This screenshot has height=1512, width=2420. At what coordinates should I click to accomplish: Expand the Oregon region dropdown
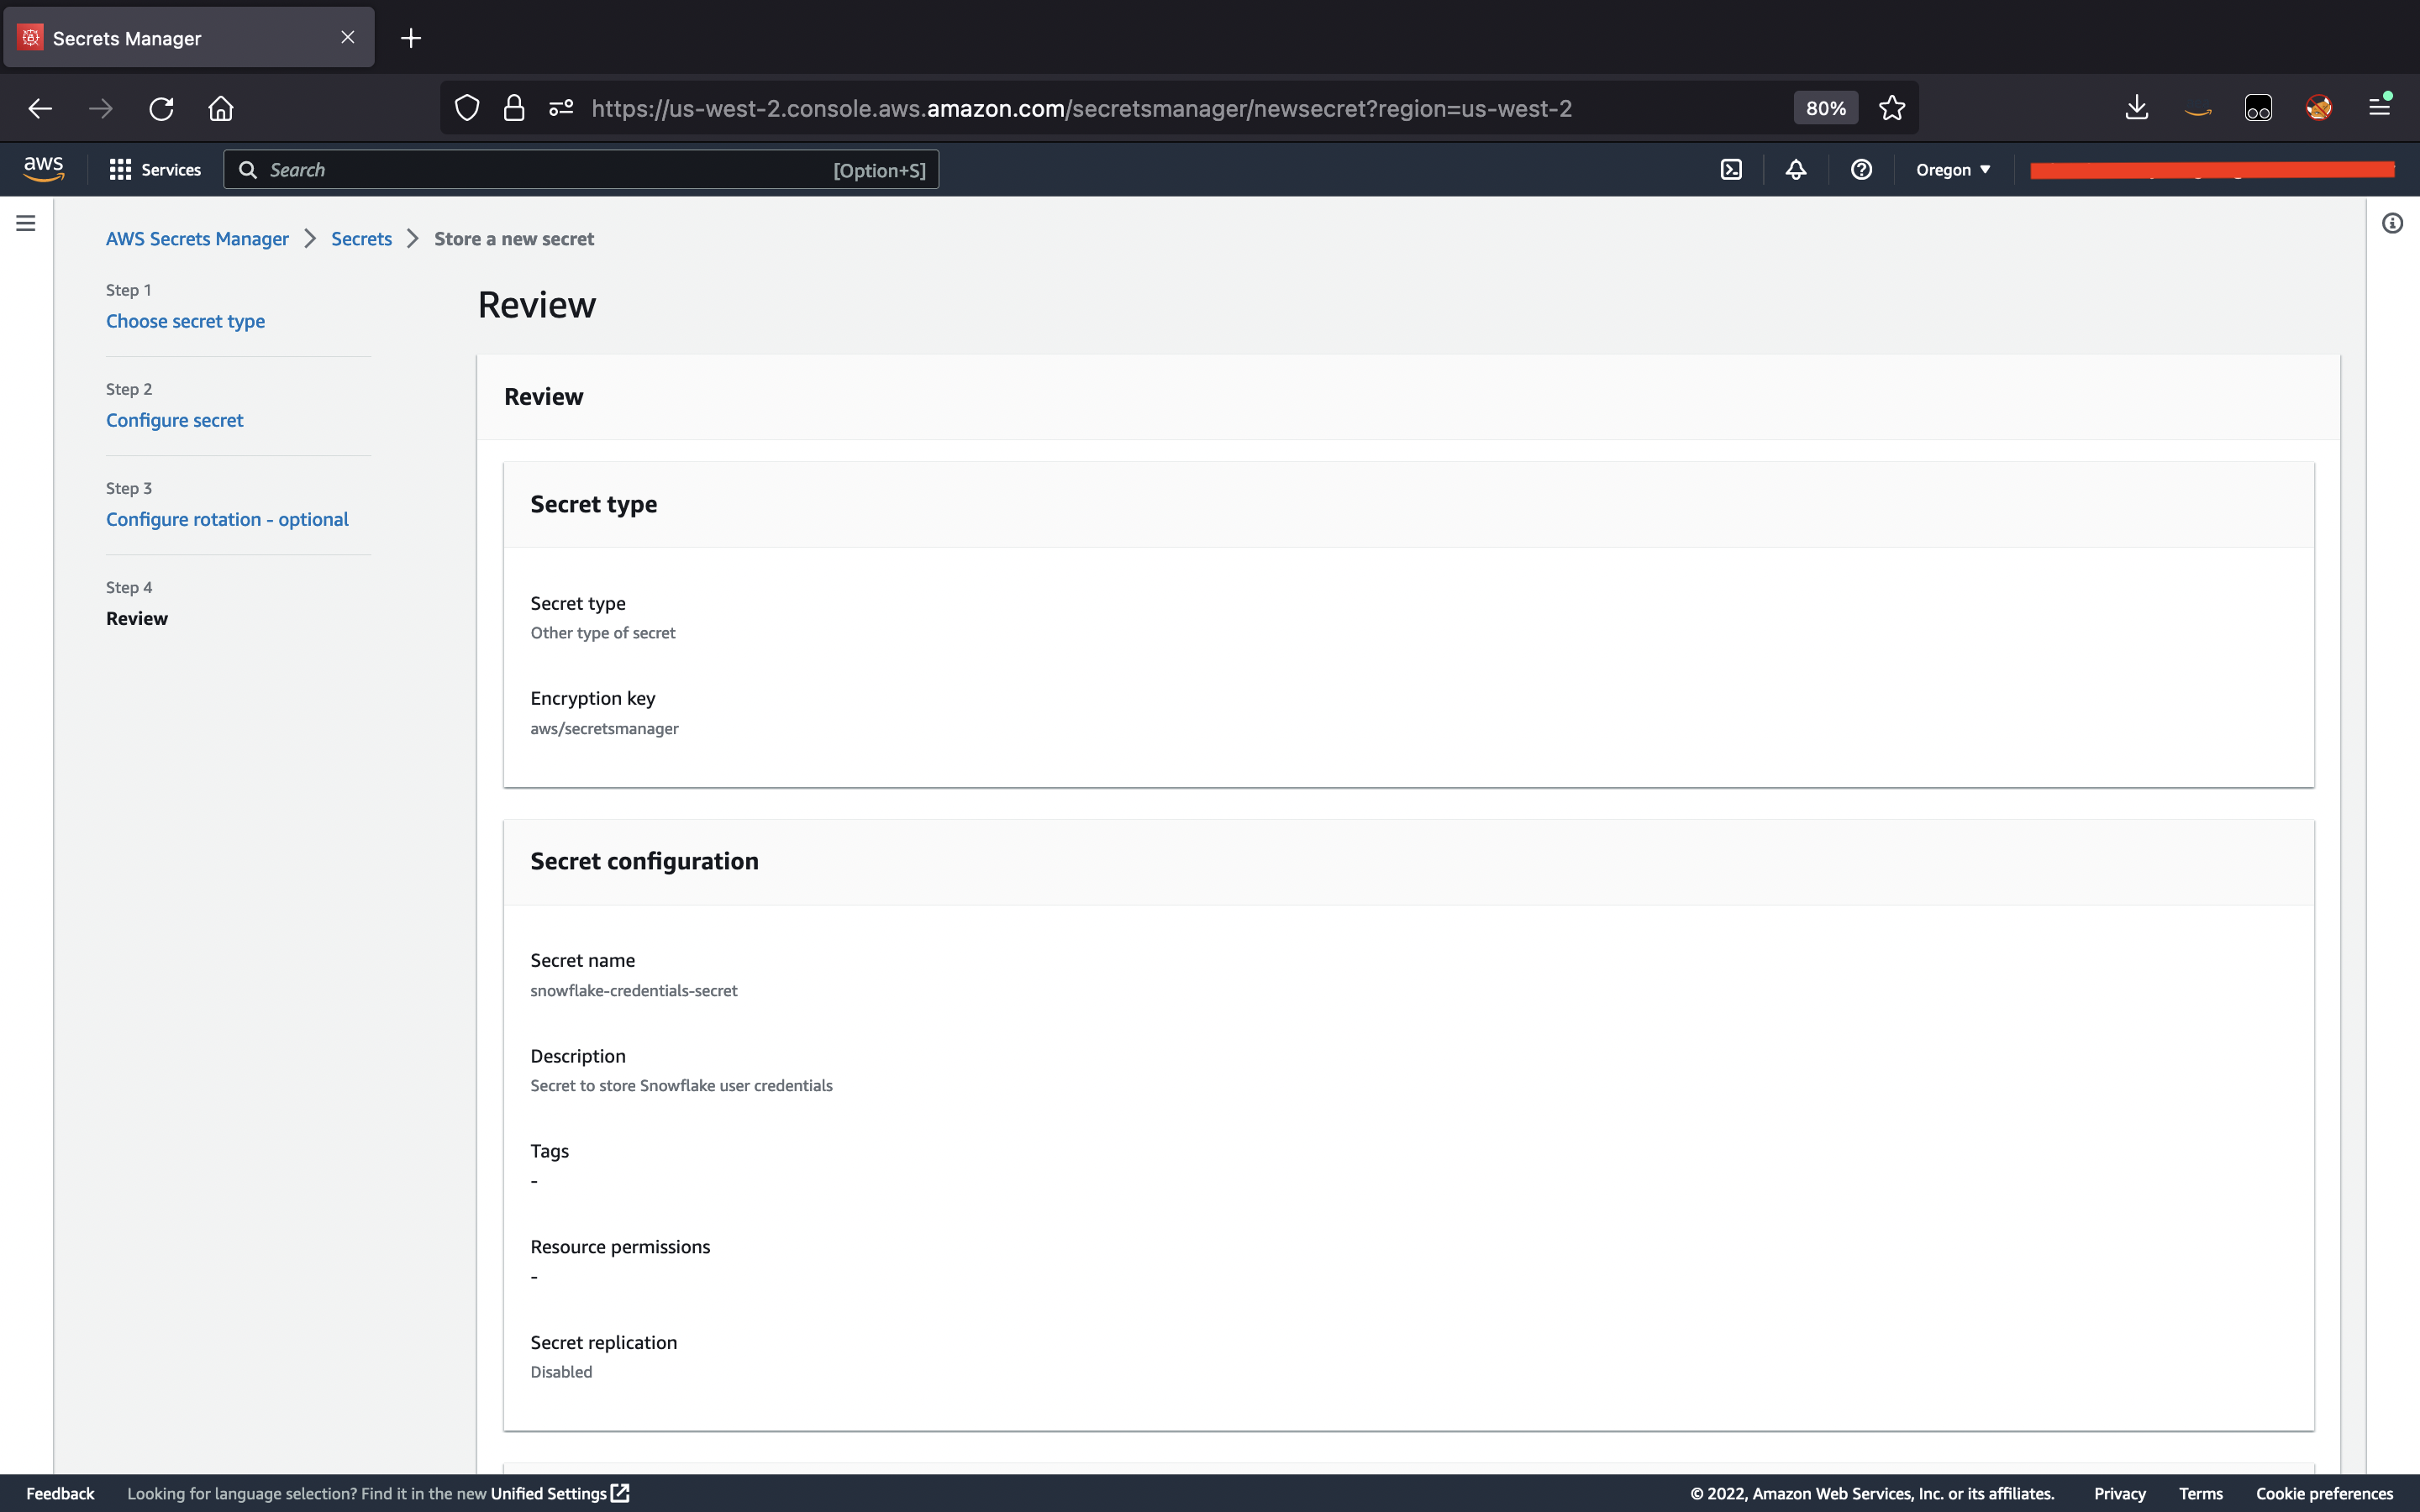1953,170
